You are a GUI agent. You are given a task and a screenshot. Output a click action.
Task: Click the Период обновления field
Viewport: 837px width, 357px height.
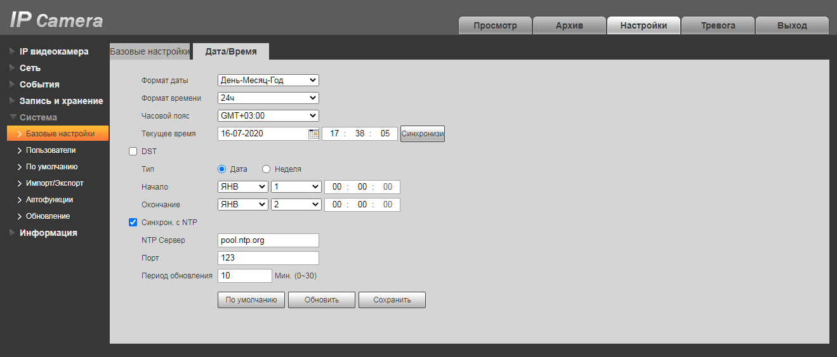tap(245, 276)
